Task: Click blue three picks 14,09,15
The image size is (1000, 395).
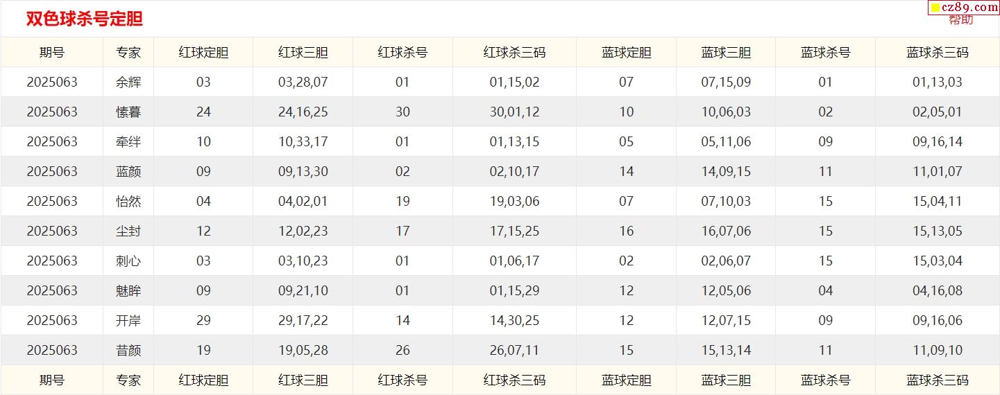Action: tap(726, 171)
